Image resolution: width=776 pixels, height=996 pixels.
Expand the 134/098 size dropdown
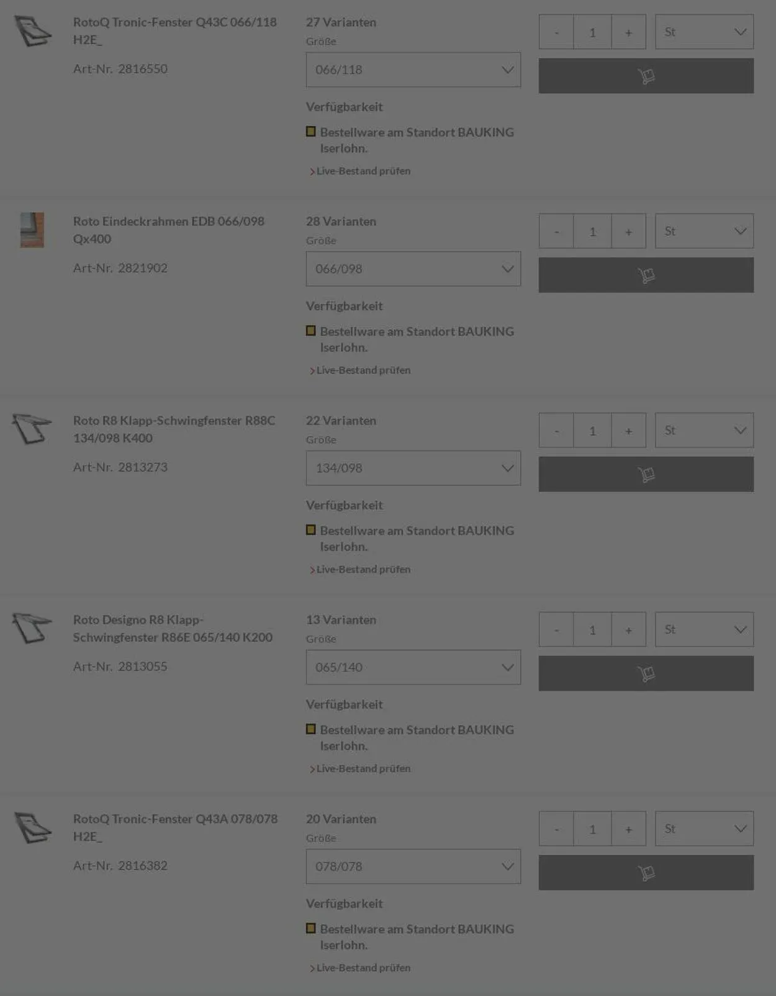[x=413, y=468]
